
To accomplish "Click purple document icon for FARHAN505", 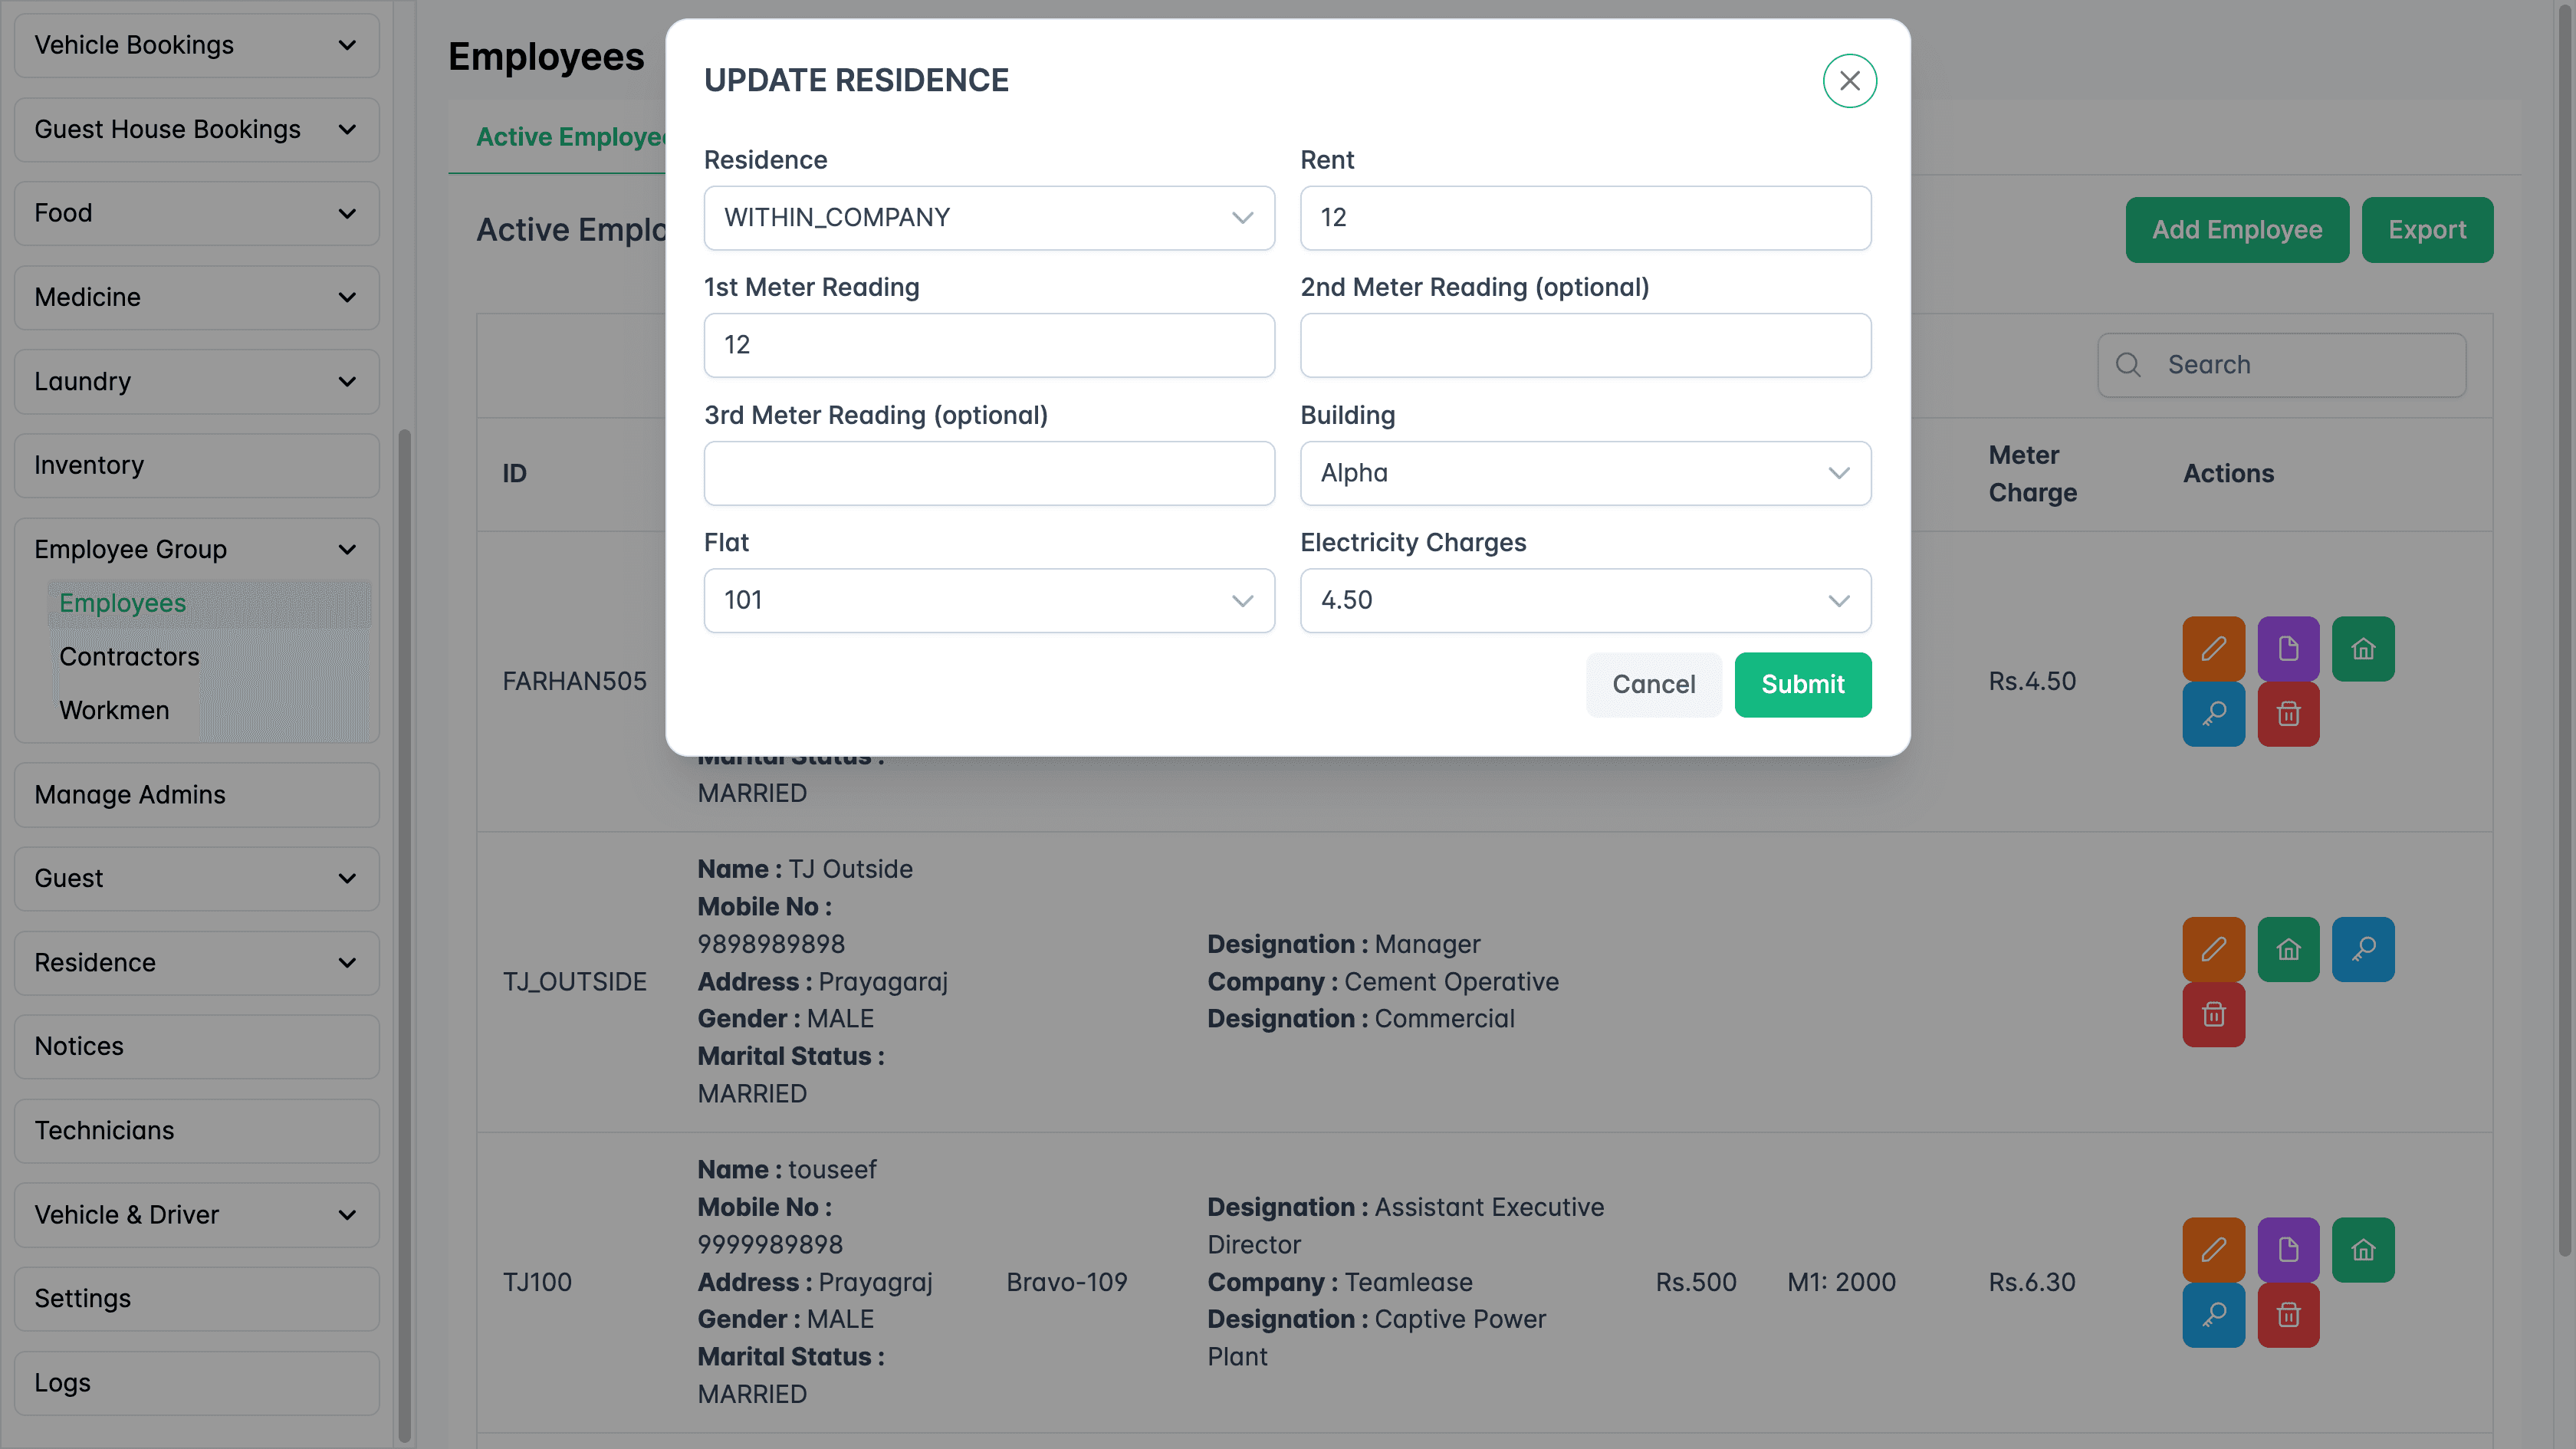I will click(2288, 649).
